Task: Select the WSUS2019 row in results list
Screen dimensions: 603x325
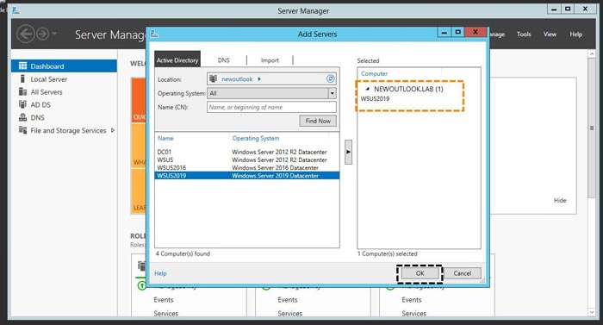Action: tap(247, 176)
